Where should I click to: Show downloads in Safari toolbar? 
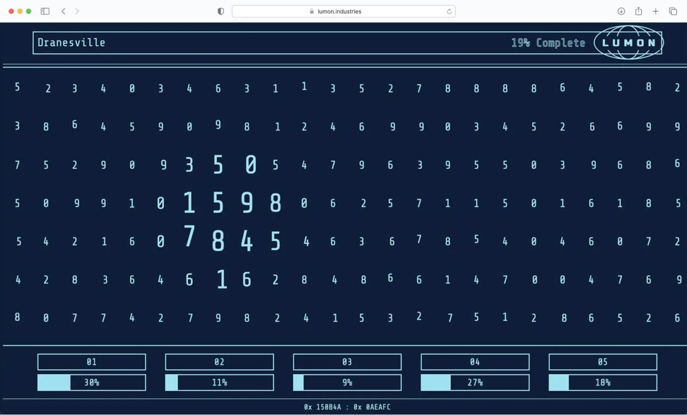621,11
